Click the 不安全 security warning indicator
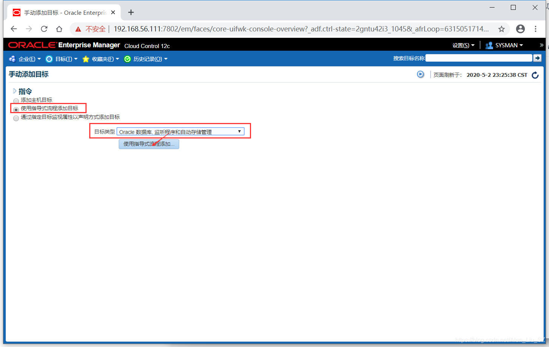549x347 pixels. click(91, 29)
